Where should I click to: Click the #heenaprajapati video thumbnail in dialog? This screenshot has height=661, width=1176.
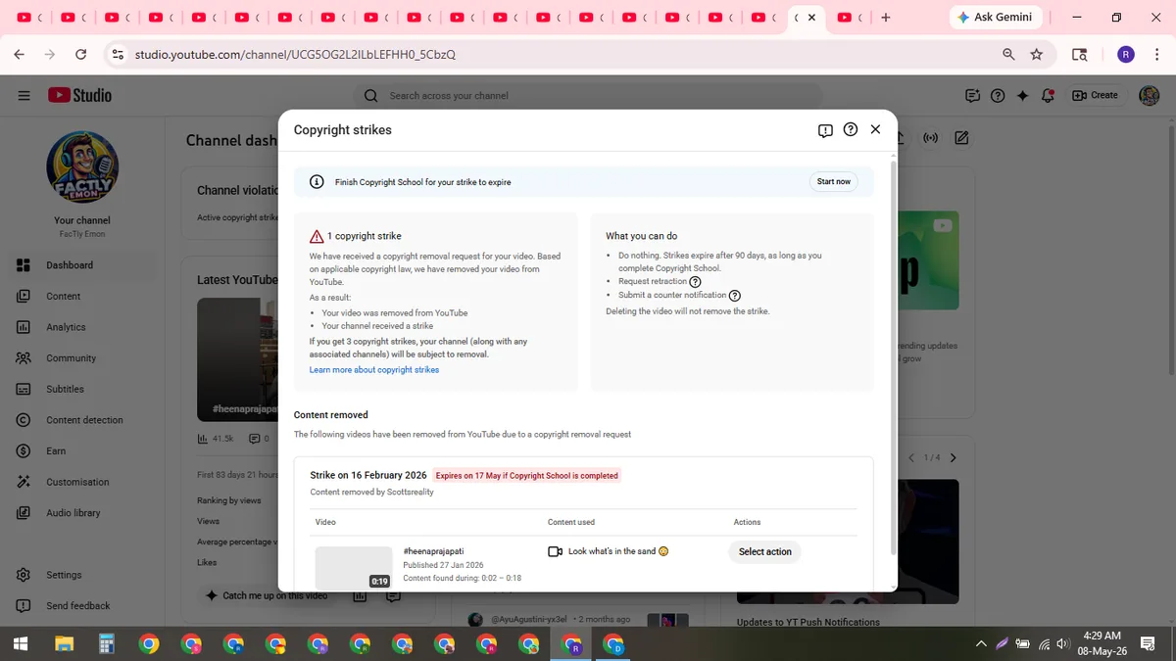pos(354,568)
